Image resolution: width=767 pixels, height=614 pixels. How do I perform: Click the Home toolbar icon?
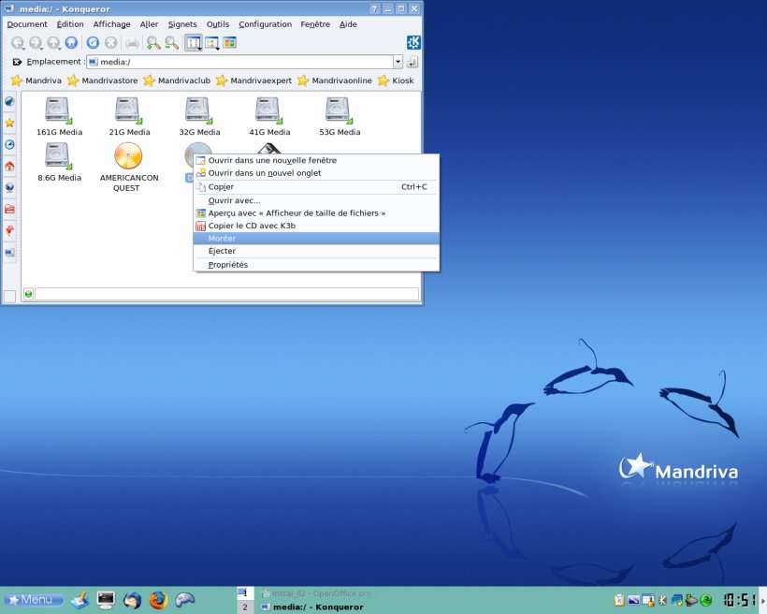[71, 43]
